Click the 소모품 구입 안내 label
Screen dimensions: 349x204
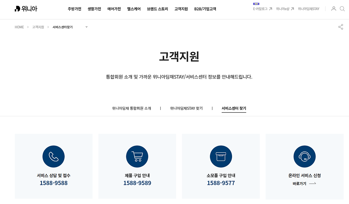[221, 175]
